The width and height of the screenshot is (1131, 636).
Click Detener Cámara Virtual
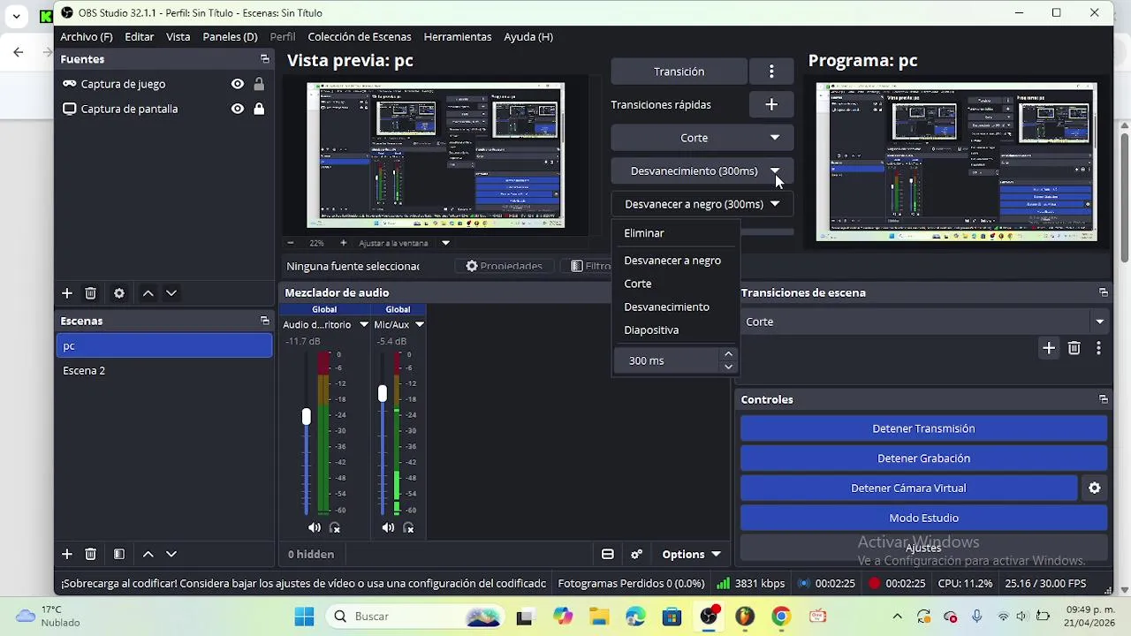pos(908,488)
